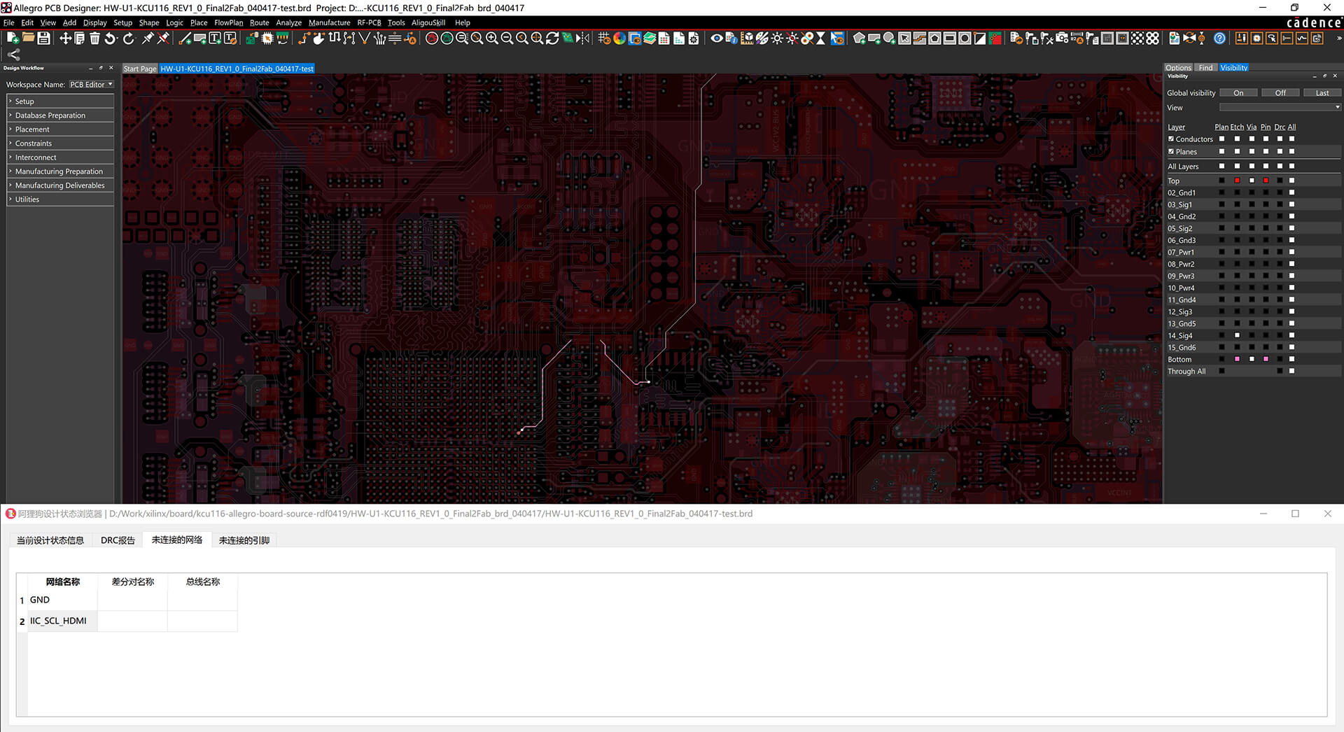Image resolution: width=1344 pixels, height=732 pixels.
Task: Switch to the Find panel tab
Action: (1205, 68)
